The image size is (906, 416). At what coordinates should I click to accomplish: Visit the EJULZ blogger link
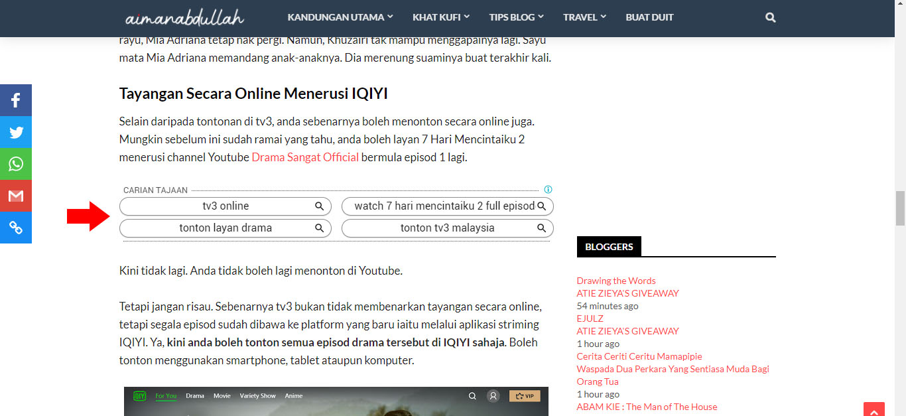tap(589, 318)
